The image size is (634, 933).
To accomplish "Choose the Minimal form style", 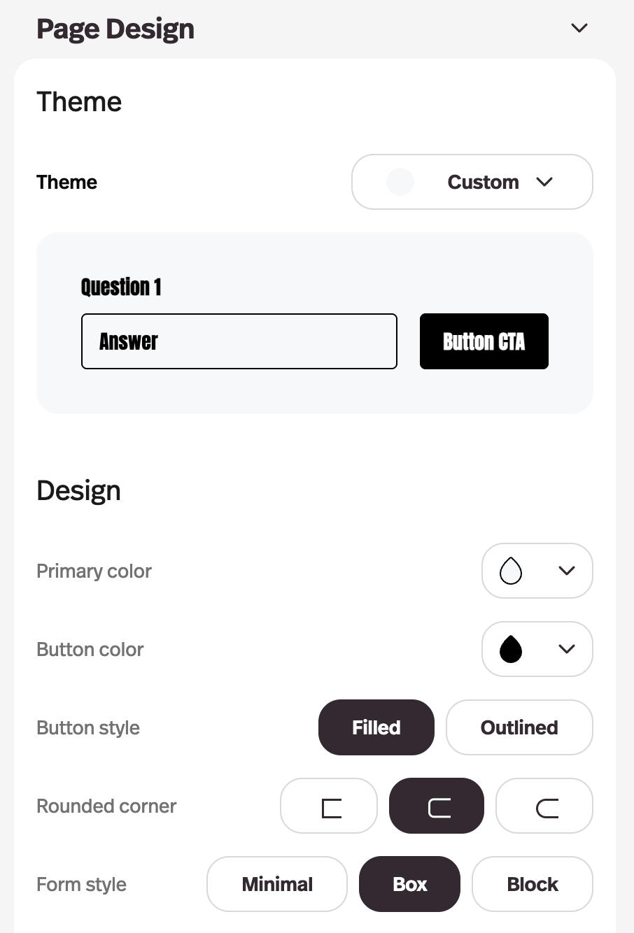I will [276, 884].
